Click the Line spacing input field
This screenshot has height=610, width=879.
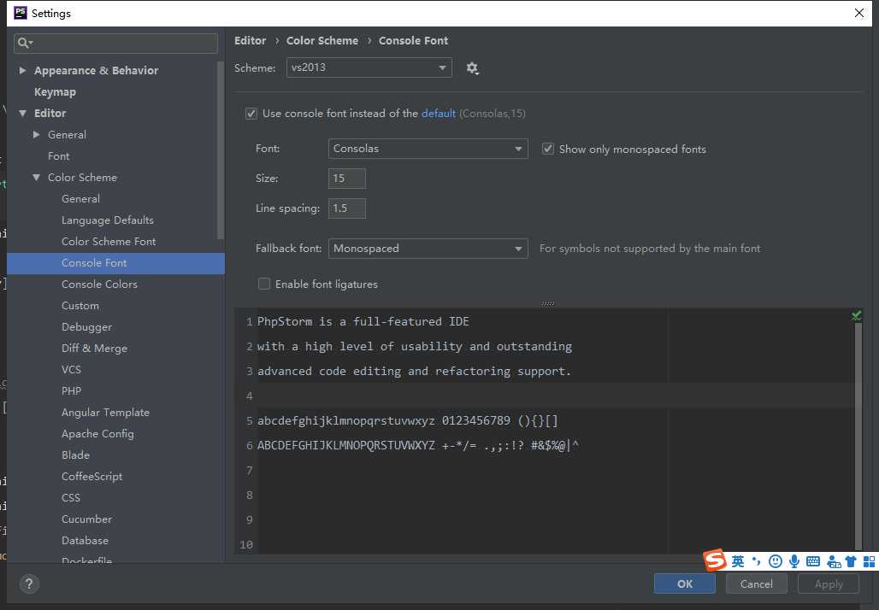tap(347, 208)
